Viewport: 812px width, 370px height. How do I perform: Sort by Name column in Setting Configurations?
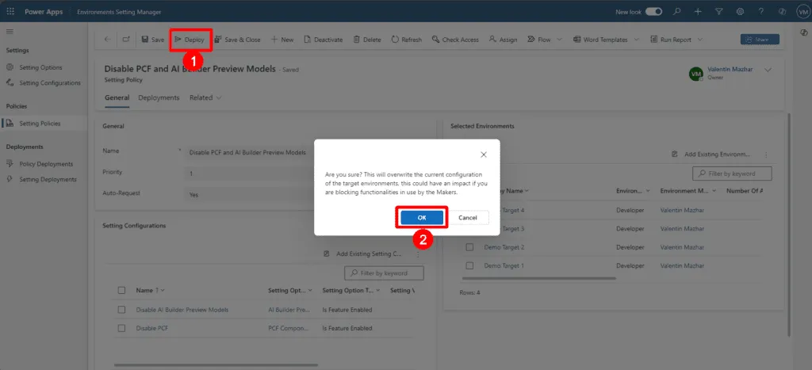[x=150, y=290]
